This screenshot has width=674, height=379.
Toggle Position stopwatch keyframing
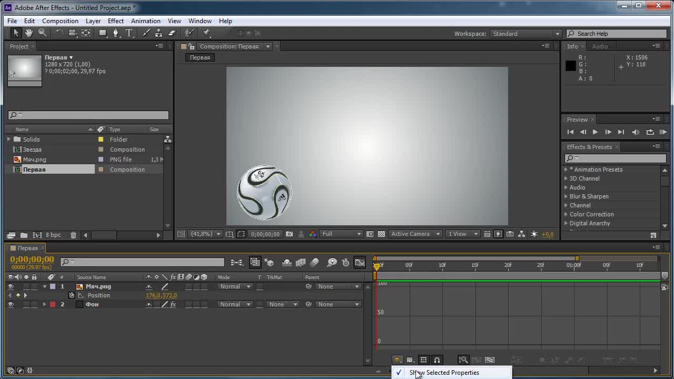72,295
